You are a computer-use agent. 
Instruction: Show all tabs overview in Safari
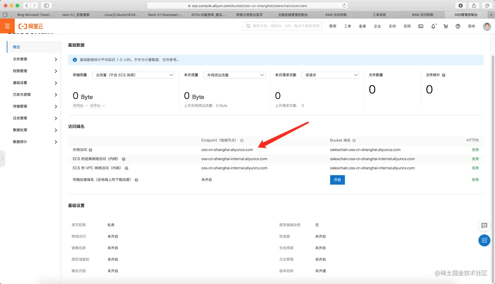pos(487,6)
